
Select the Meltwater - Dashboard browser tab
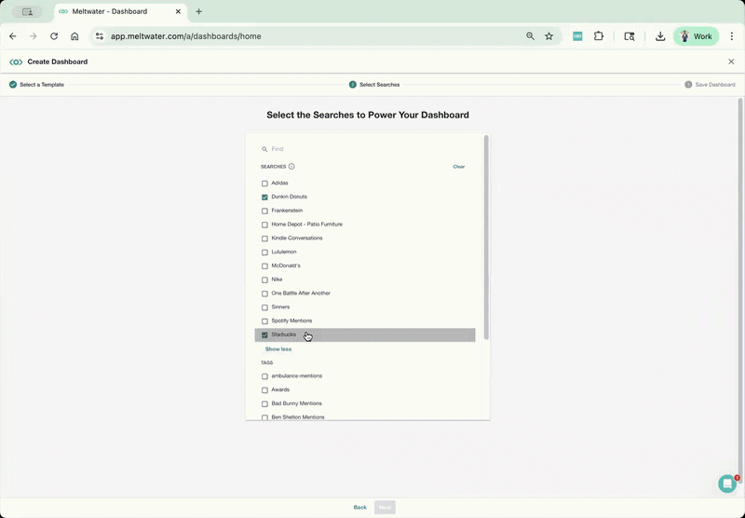[121, 11]
